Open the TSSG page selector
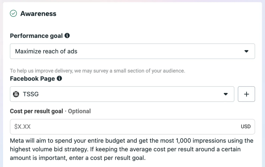265x167 pixels. [122, 94]
